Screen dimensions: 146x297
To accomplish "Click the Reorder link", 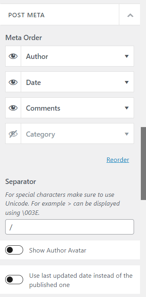I will [x=118, y=160].
